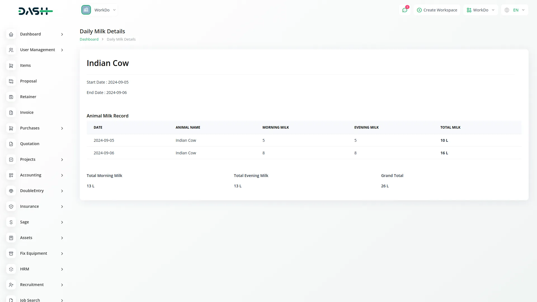The width and height of the screenshot is (537, 302).
Task: Click the DoubleEntry balance scale icon
Action: tap(11, 191)
